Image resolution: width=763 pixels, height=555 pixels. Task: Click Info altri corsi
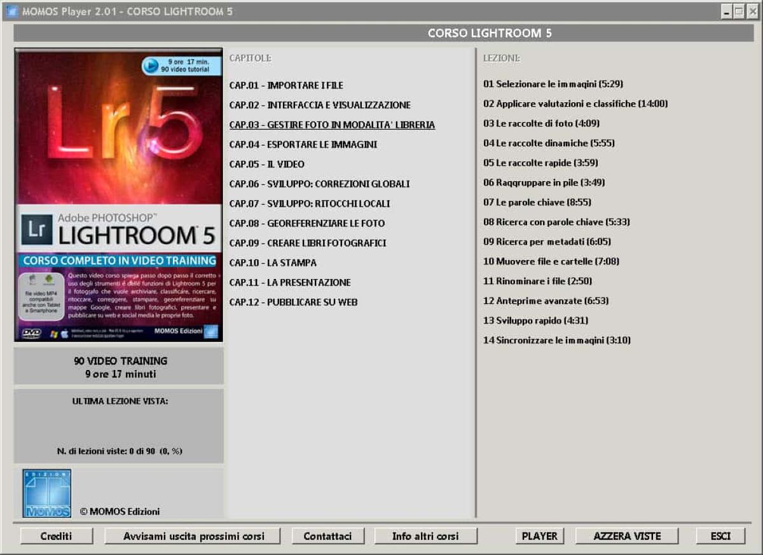click(426, 536)
